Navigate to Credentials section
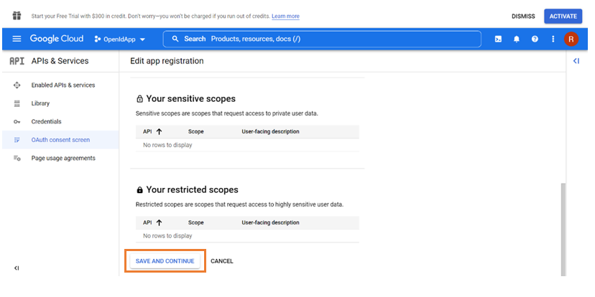Image resolution: width=595 pixels, height=297 pixels. pos(46,122)
